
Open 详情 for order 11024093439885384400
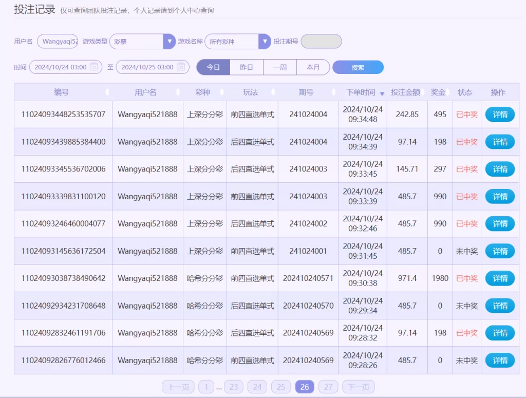pyautogui.click(x=500, y=142)
